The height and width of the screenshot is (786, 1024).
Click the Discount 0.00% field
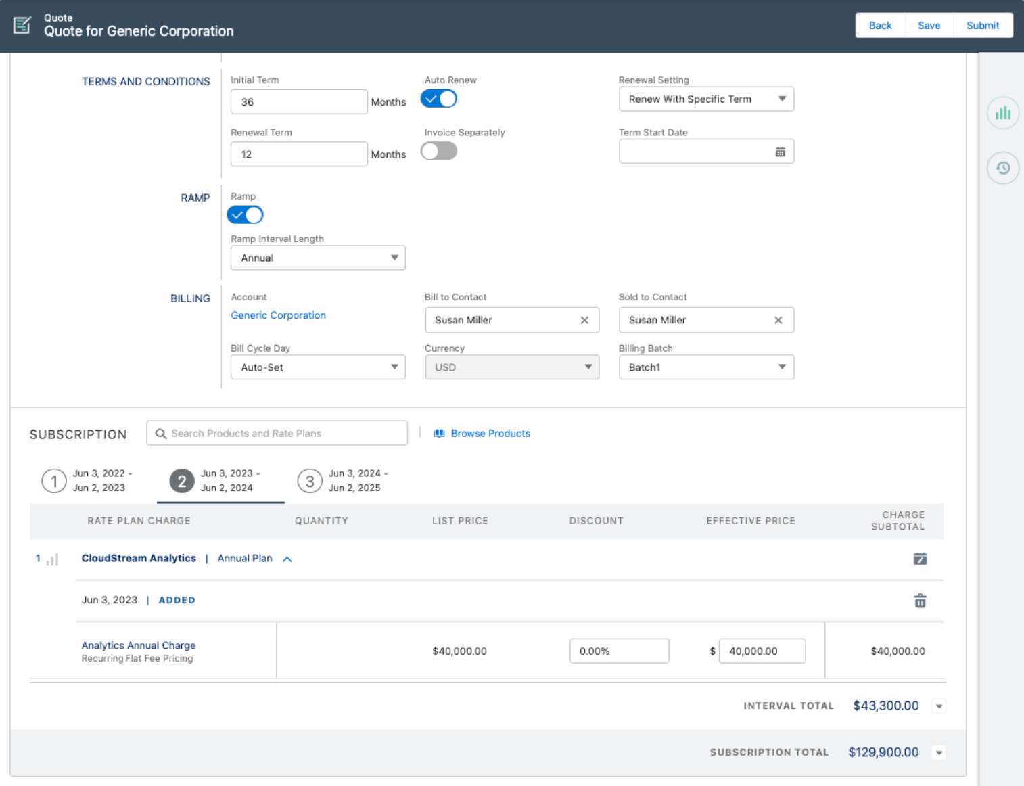coord(619,651)
